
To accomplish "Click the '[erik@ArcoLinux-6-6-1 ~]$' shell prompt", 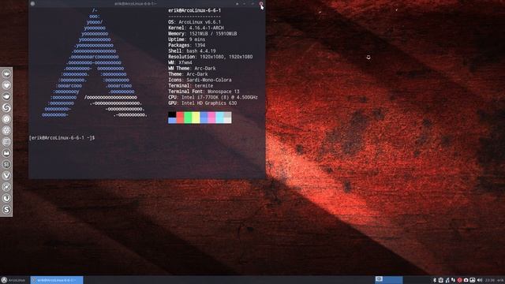I will click(62, 138).
